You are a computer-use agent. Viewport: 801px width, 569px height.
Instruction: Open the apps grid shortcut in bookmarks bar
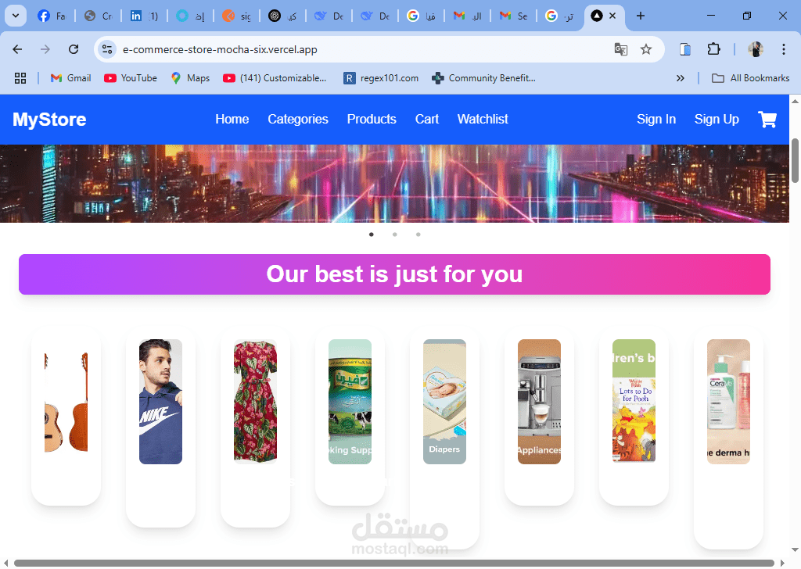20,78
